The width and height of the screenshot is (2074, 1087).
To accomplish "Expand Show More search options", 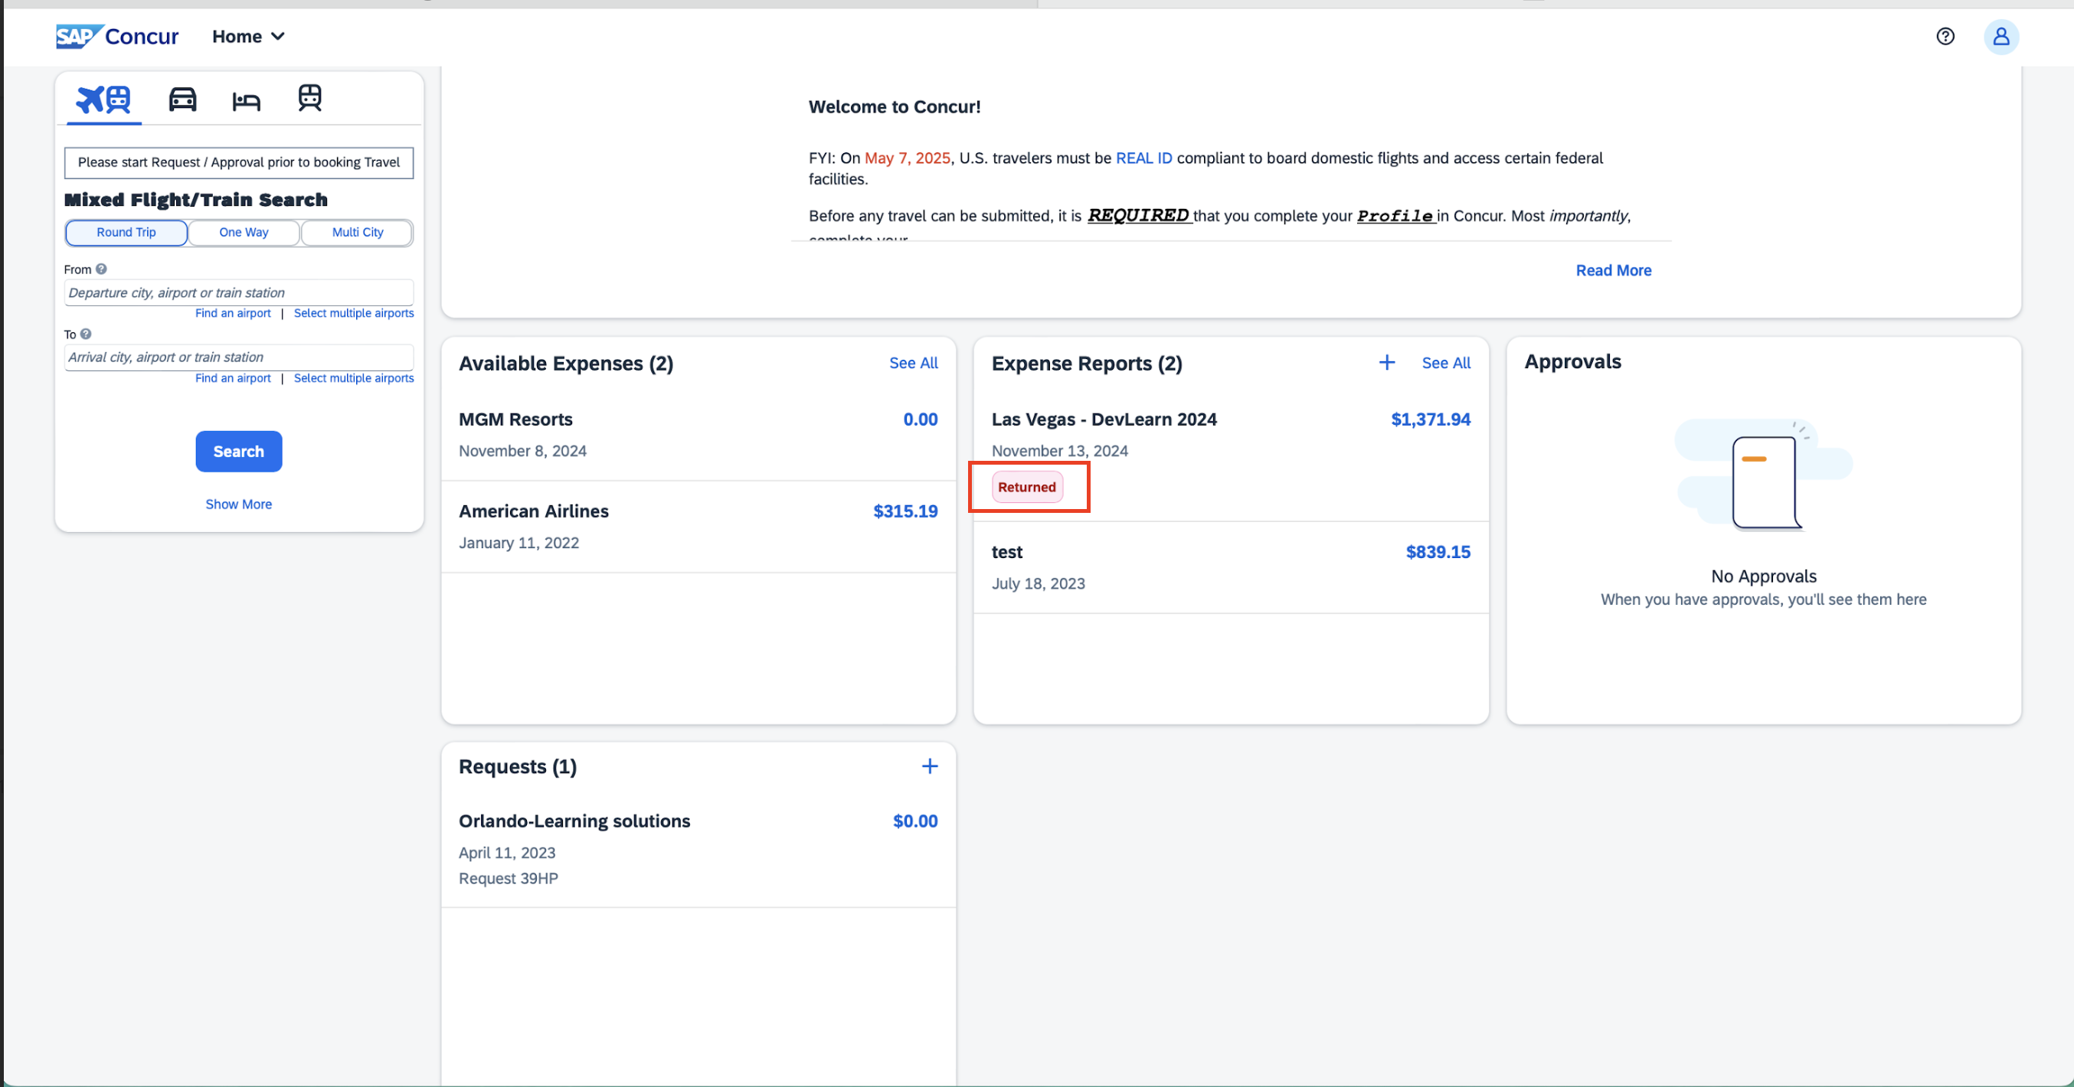I will tap(238, 504).
